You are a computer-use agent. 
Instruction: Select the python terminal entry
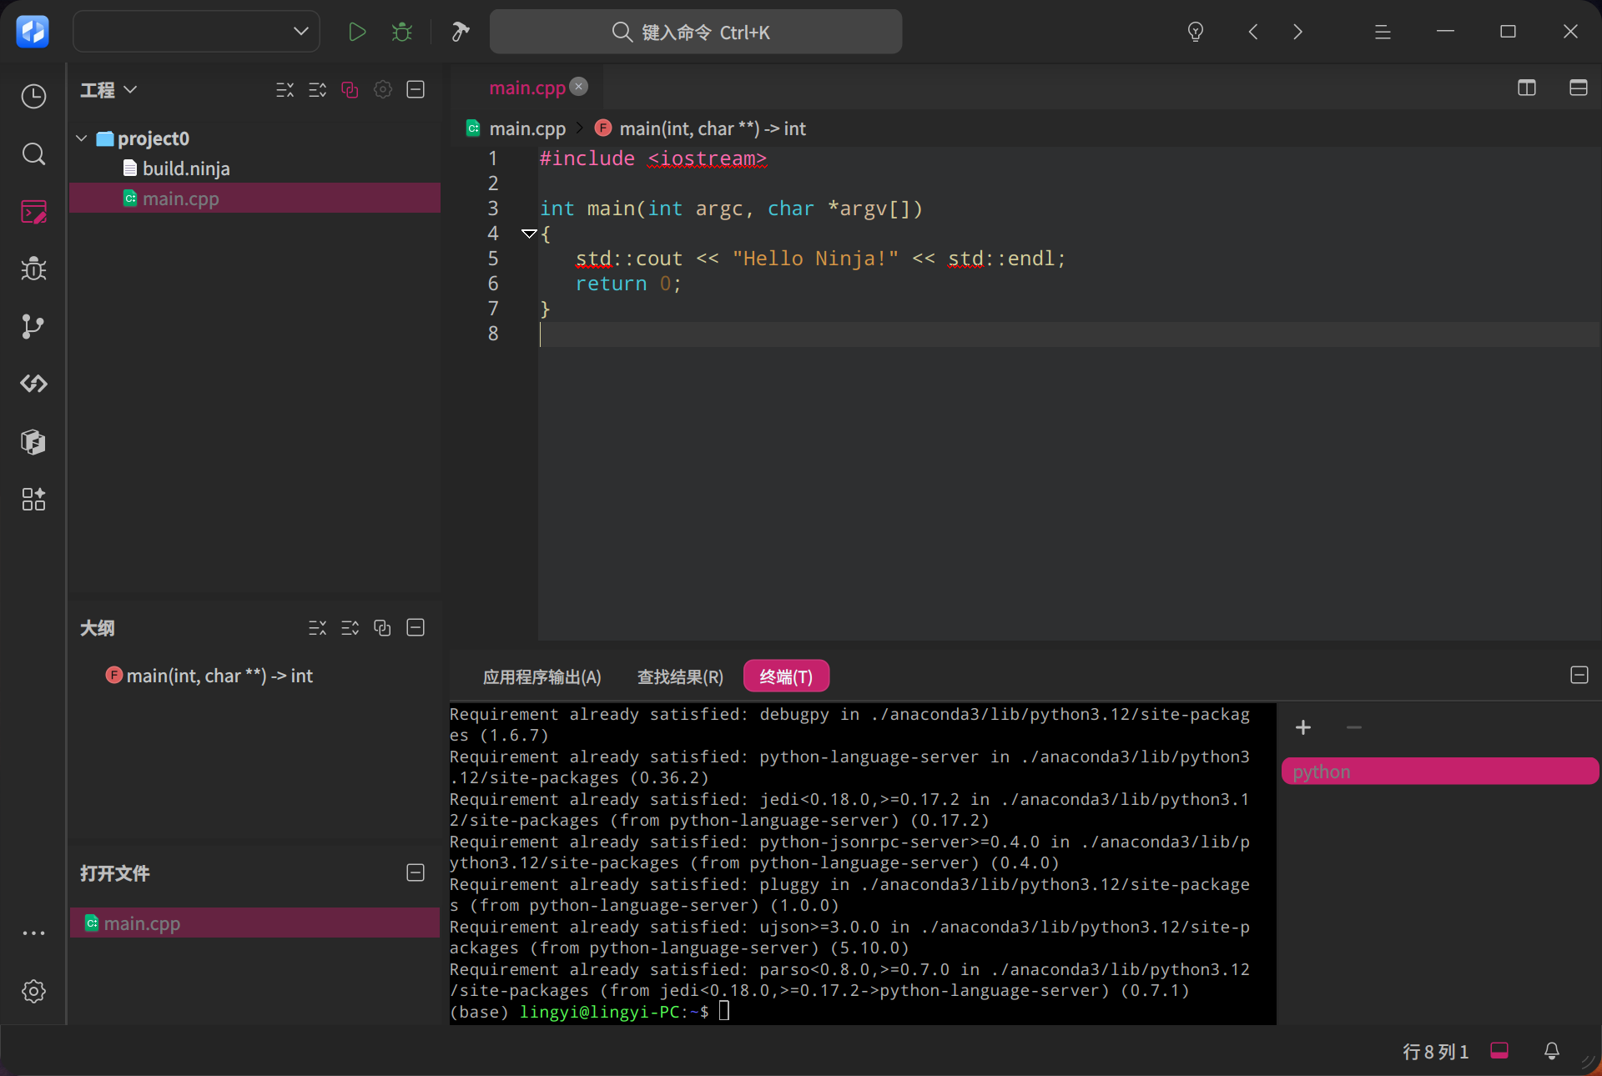coord(1440,772)
